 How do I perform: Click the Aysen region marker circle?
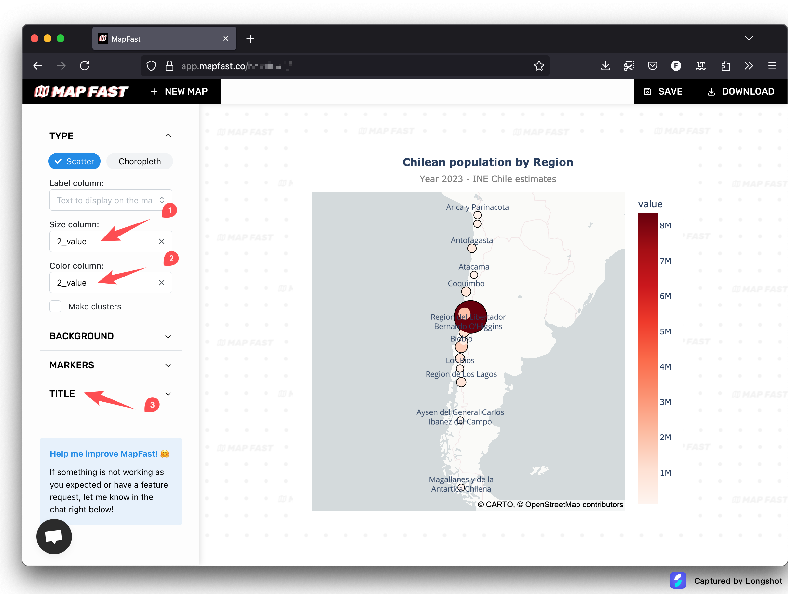point(460,421)
